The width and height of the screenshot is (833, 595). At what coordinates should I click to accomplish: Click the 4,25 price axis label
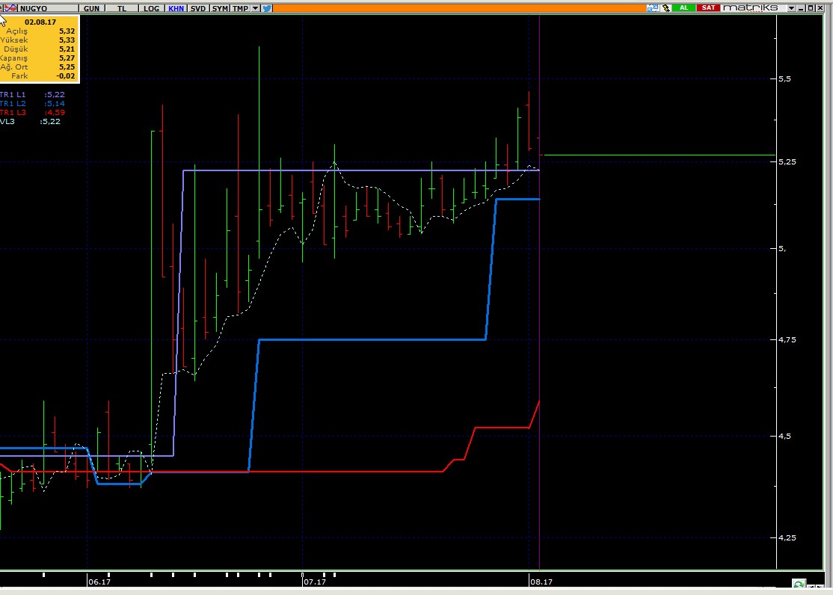pos(787,537)
